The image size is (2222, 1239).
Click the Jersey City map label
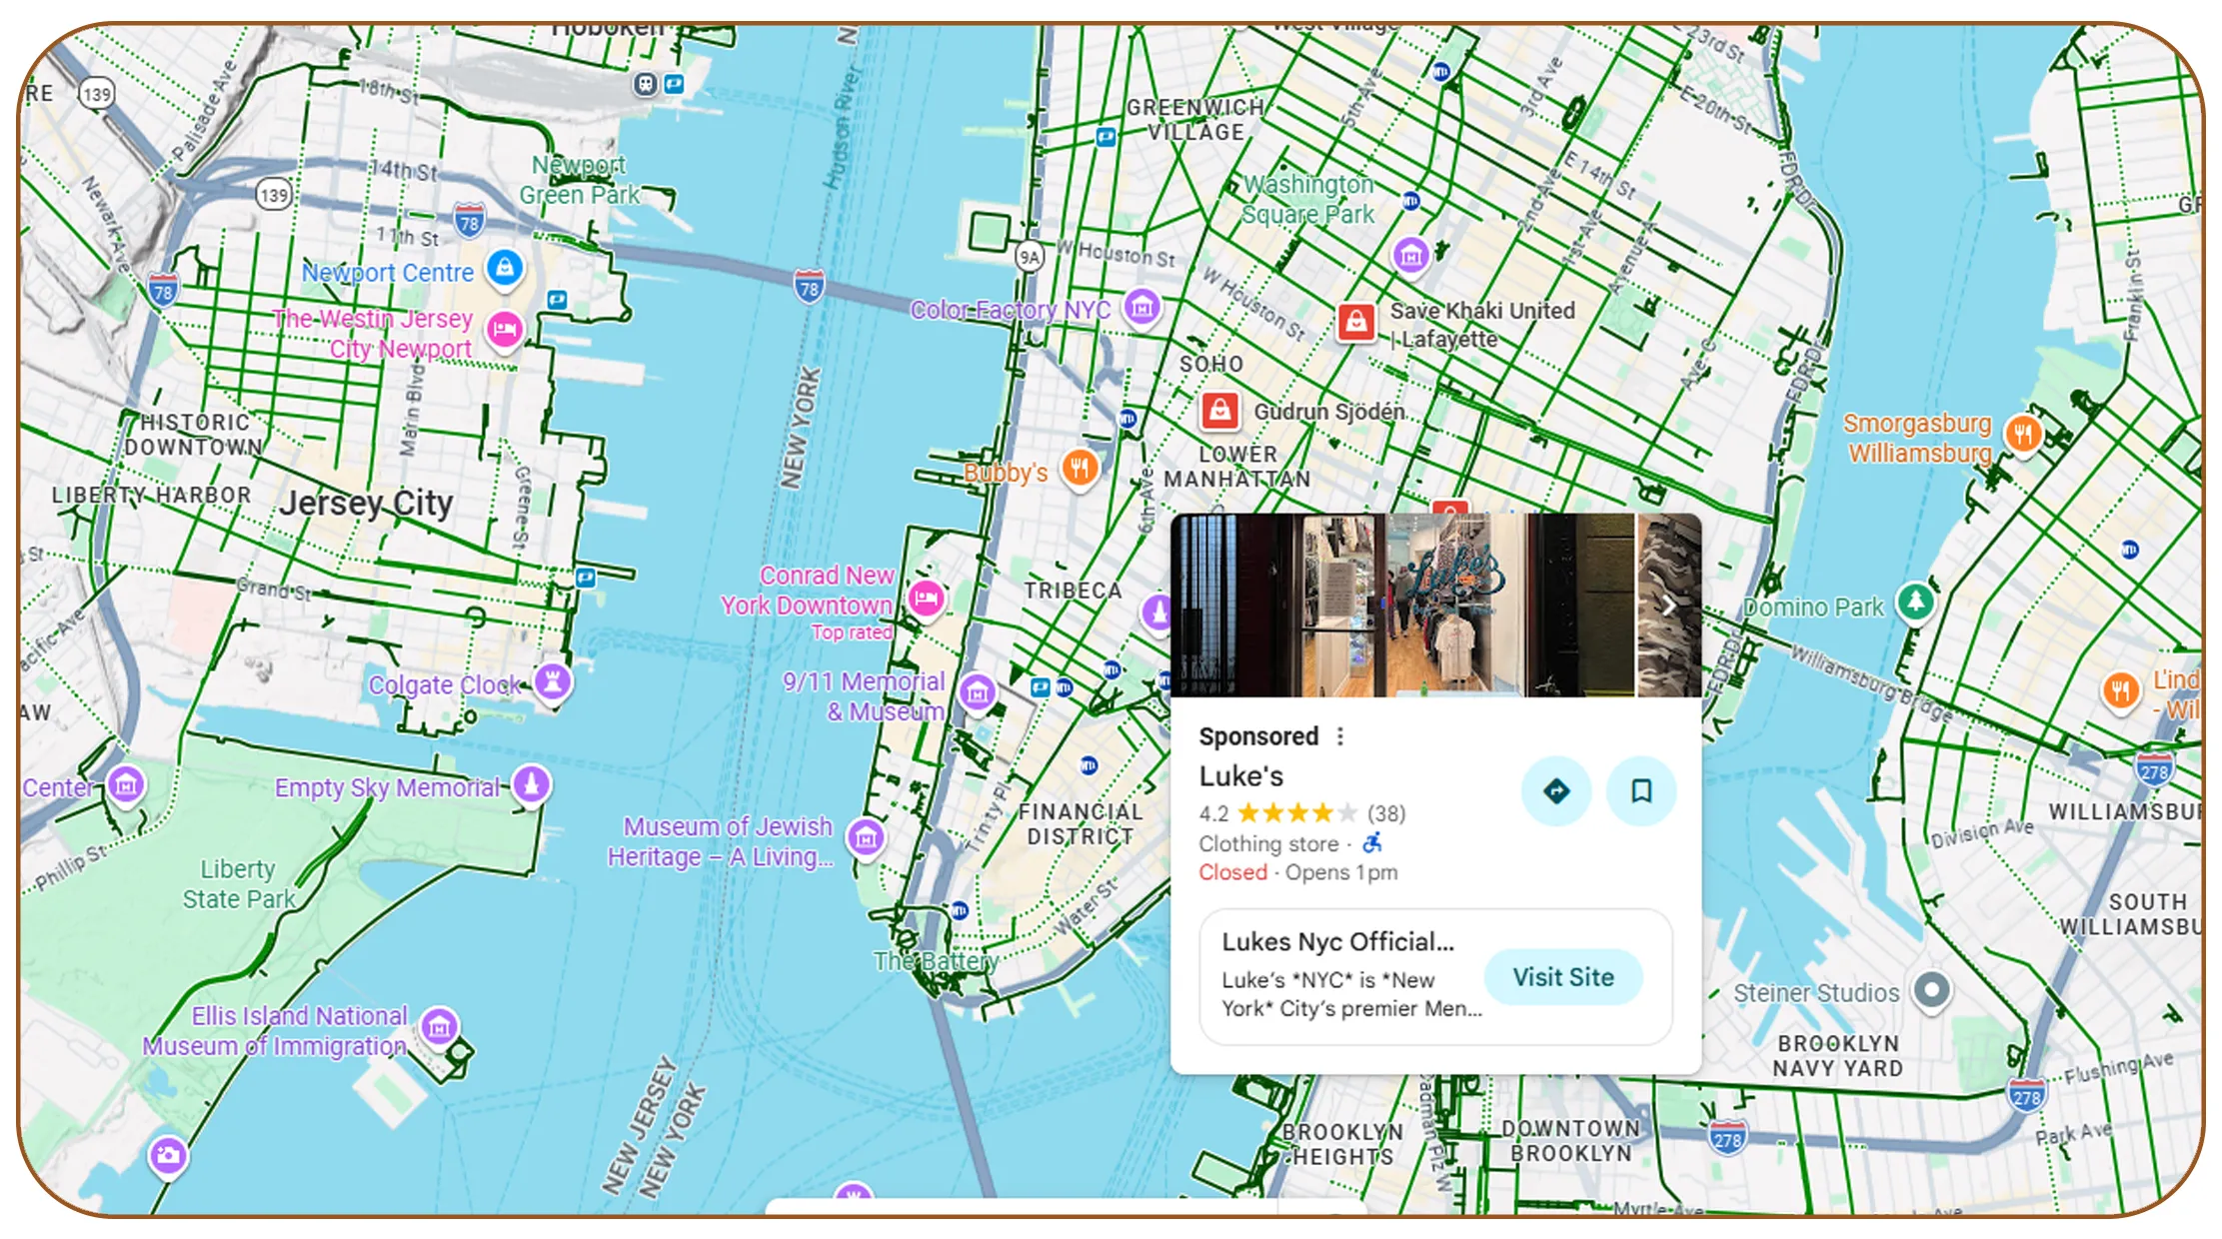366,504
